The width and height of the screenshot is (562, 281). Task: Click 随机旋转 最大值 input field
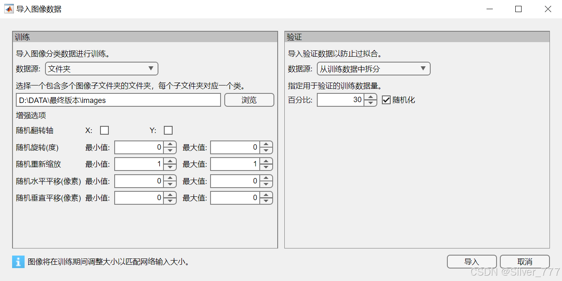[235, 148]
